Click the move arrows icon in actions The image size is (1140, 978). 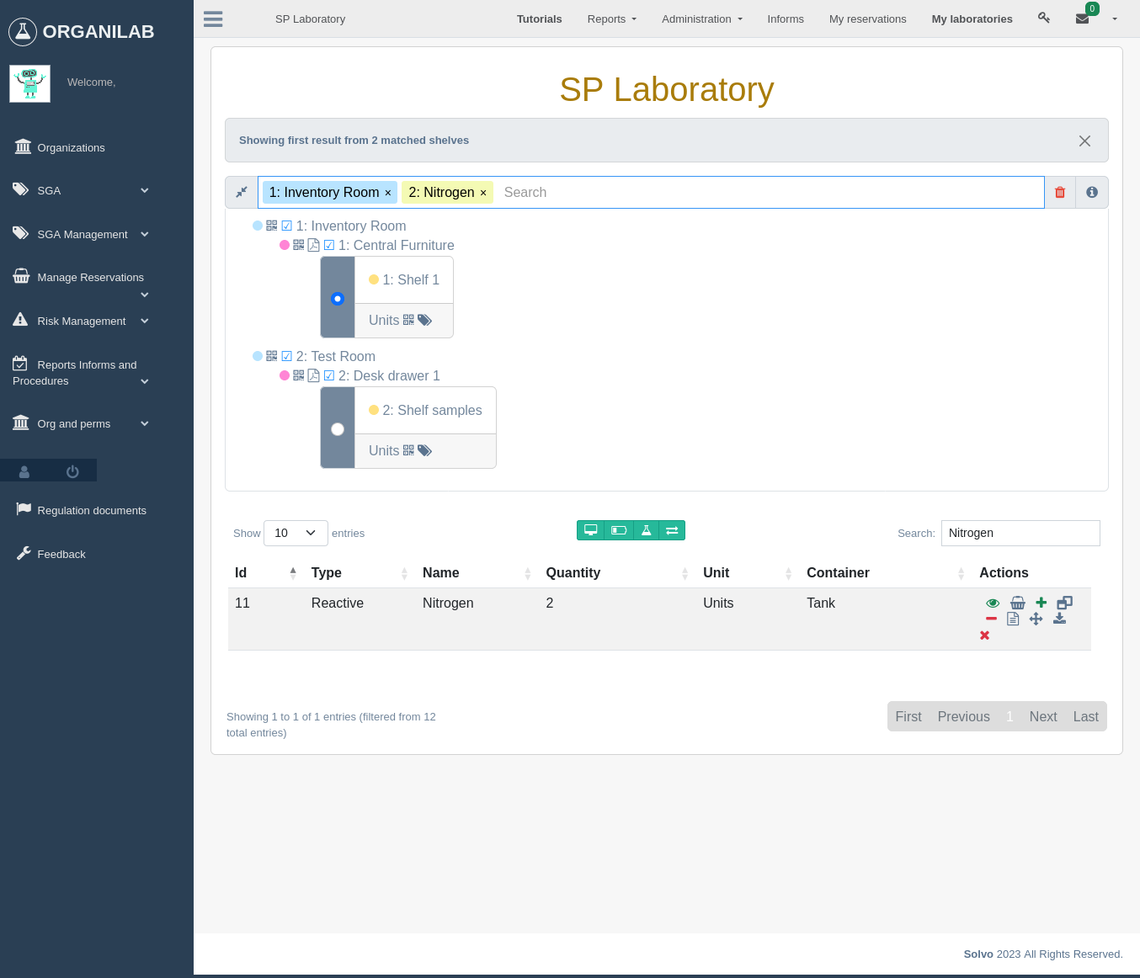point(1036,619)
